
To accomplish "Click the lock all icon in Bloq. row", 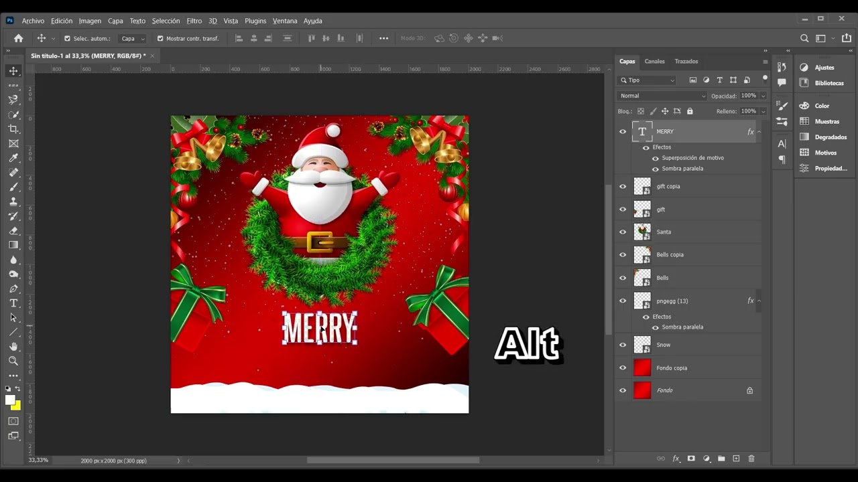I will pyautogui.click(x=690, y=111).
